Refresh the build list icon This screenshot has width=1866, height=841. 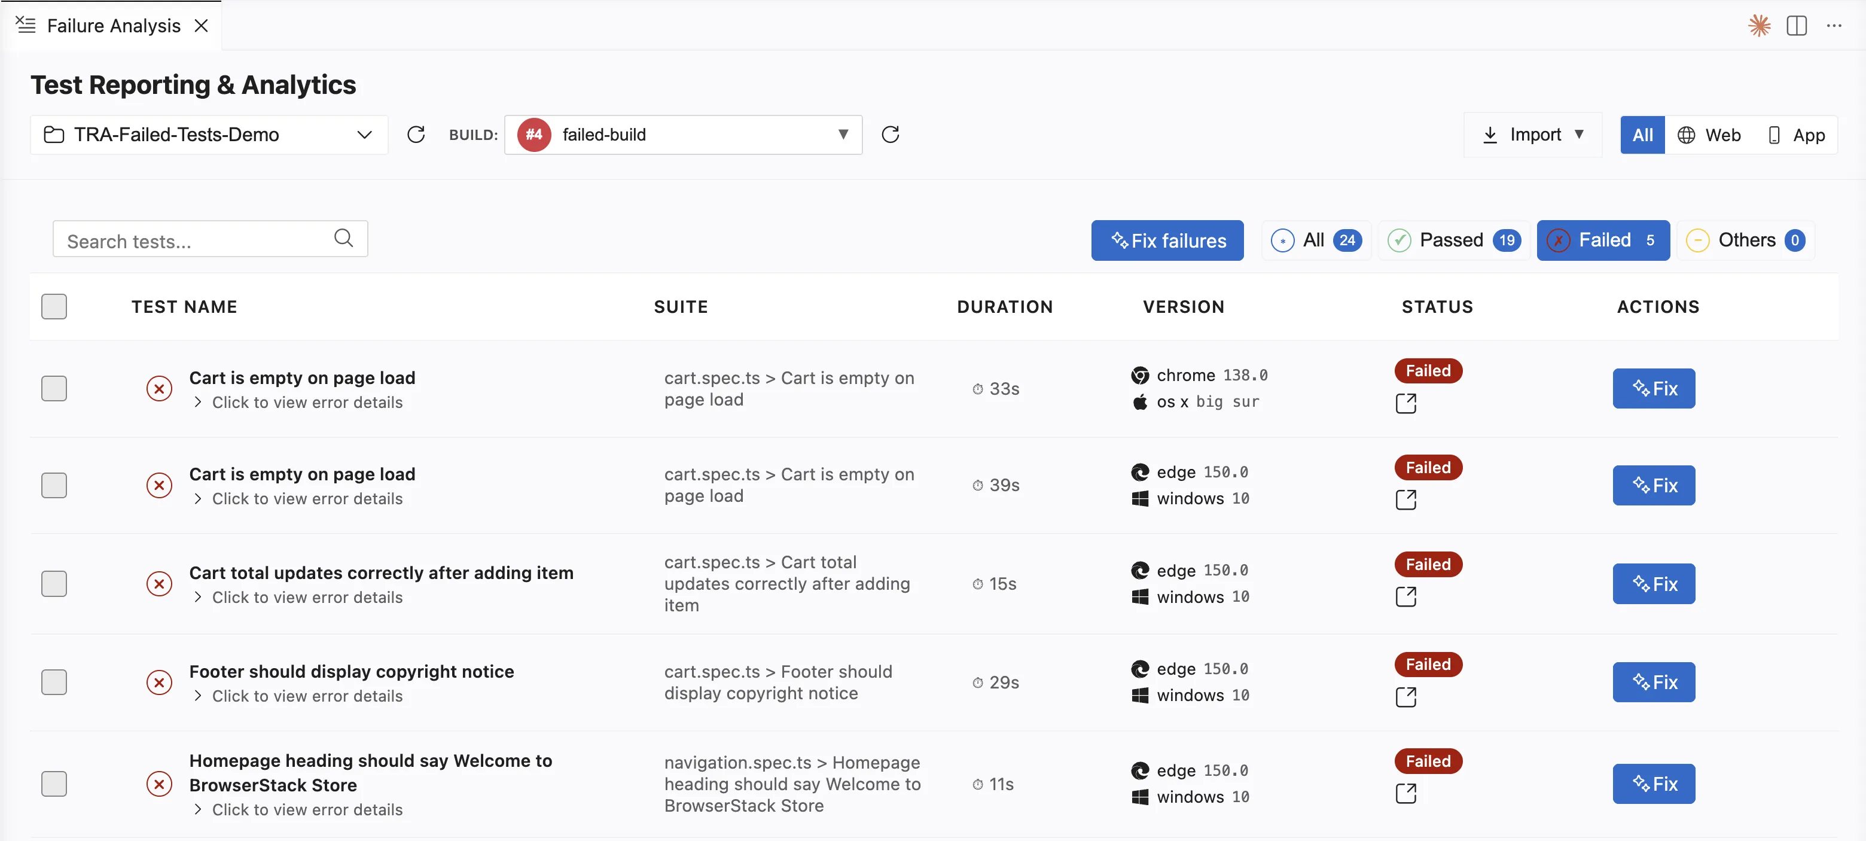[891, 135]
